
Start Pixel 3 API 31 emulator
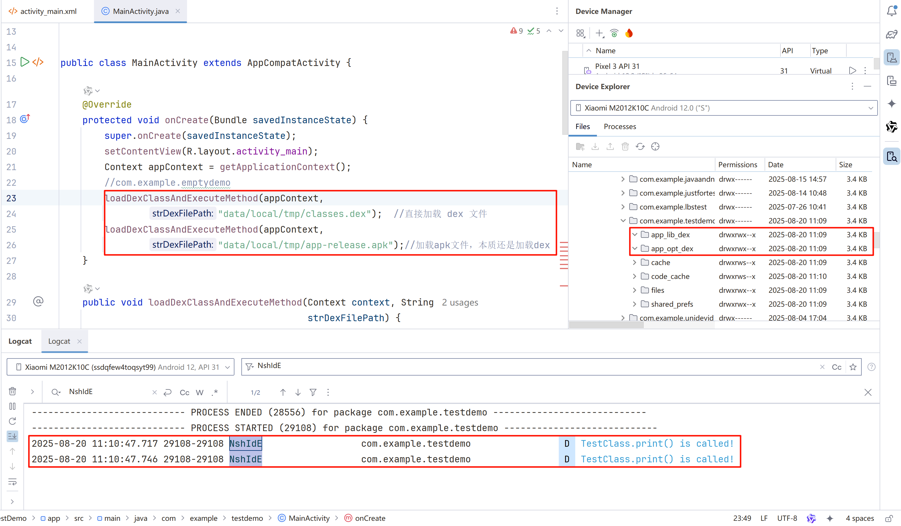coord(852,71)
